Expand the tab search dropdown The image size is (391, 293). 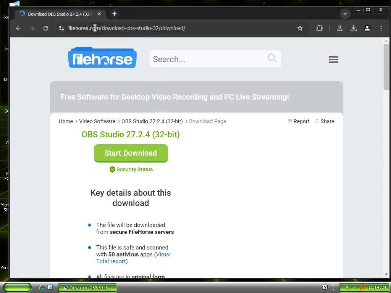tap(345, 14)
